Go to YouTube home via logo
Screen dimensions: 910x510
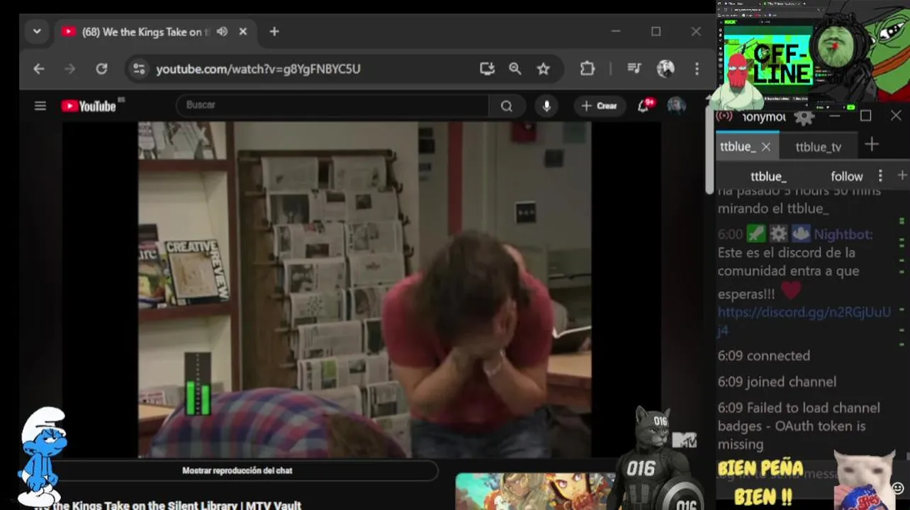point(89,106)
